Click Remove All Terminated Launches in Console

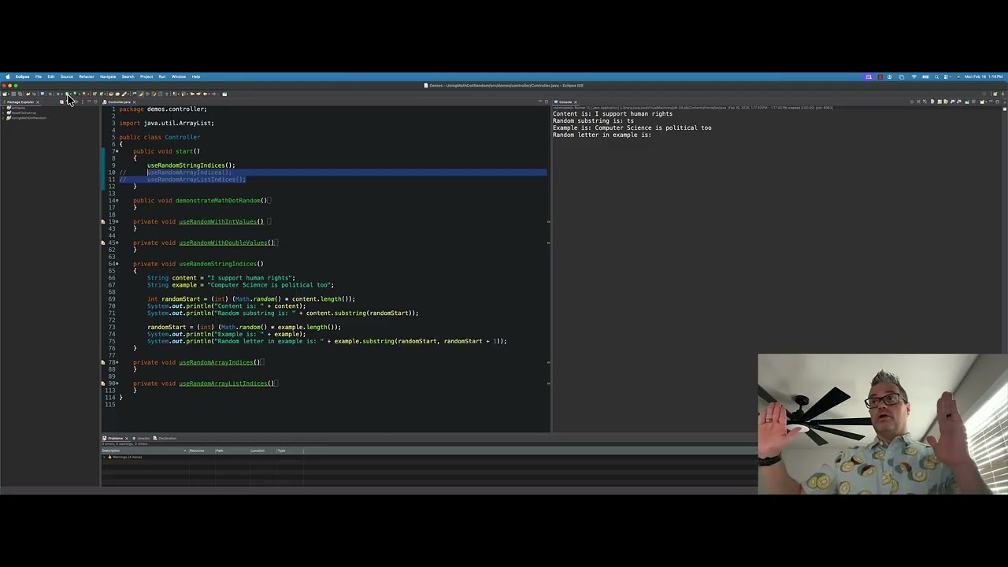click(x=925, y=102)
